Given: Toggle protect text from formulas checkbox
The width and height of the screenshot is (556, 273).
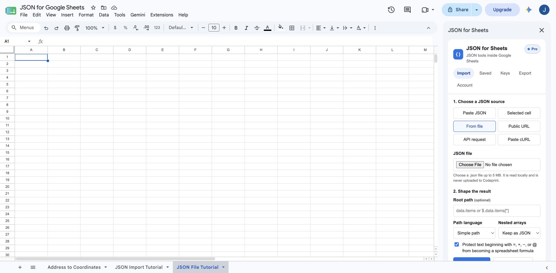Looking at the screenshot, I should pos(457,244).
